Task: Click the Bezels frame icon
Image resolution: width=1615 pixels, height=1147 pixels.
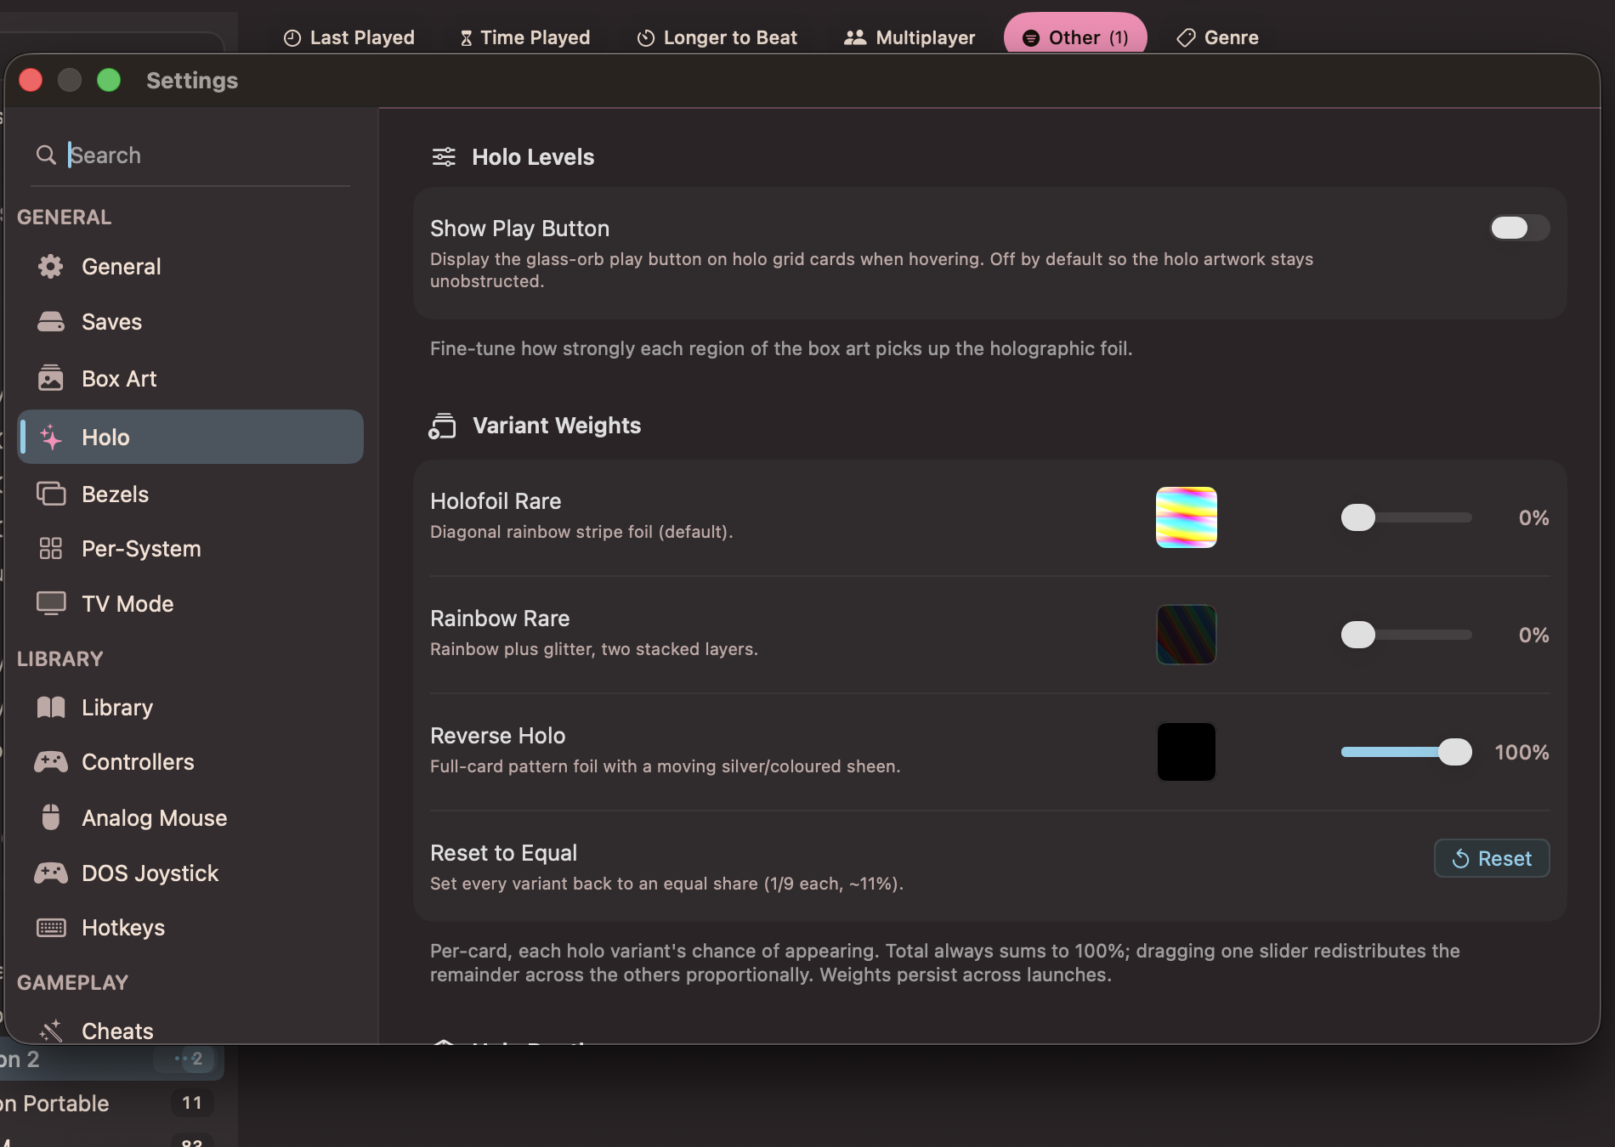Action: pyautogui.click(x=51, y=494)
